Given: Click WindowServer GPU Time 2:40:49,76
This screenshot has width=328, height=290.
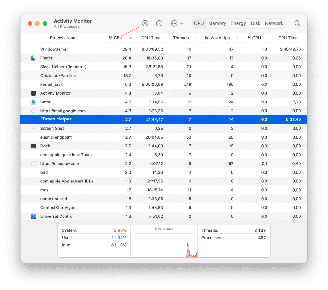Looking at the screenshot, I should [290, 49].
